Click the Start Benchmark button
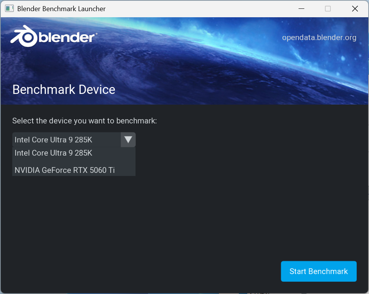The width and height of the screenshot is (369, 294). point(318,271)
